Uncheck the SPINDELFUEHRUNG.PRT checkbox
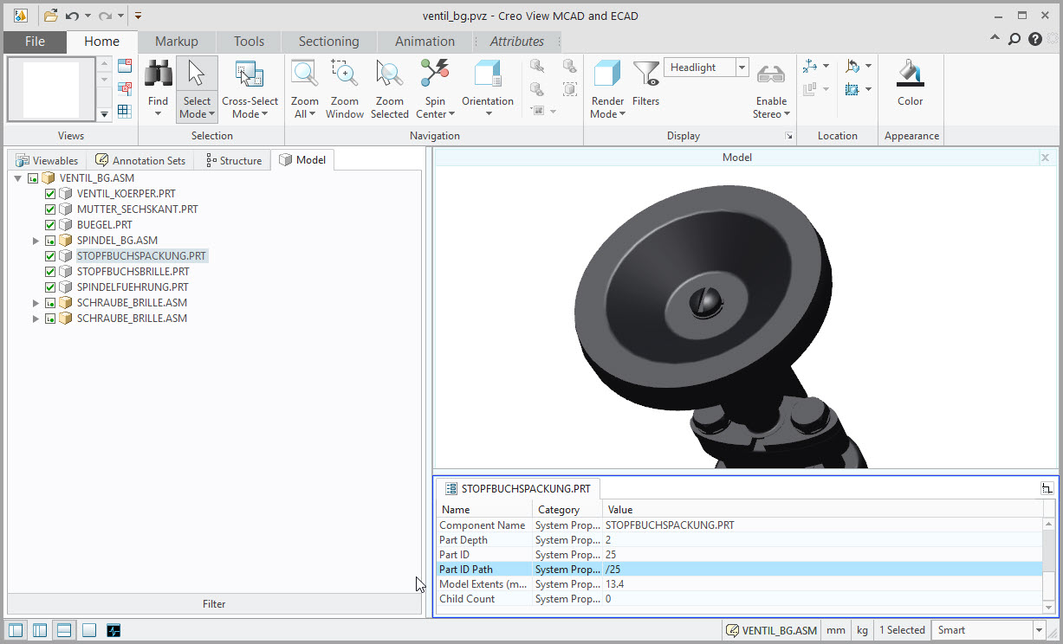 click(x=50, y=287)
